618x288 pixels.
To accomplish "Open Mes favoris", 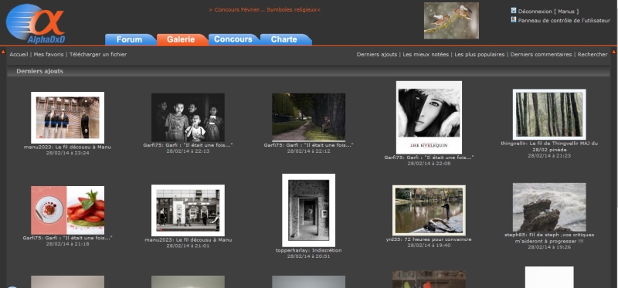I will [x=49, y=54].
